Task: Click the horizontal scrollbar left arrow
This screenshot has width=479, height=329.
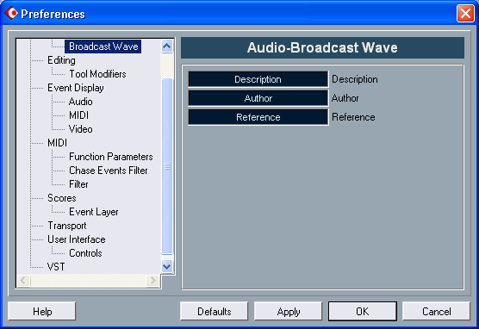Action: pos(23,280)
